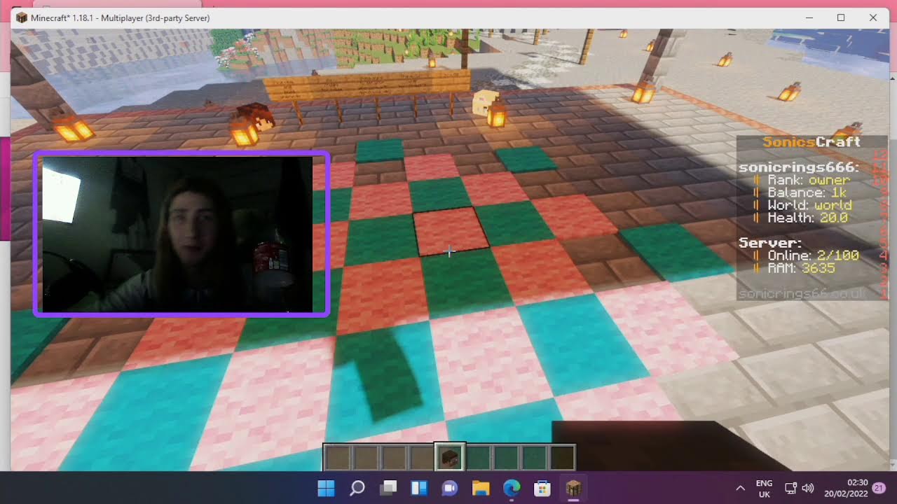The width and height of the screenshot is (897, 504).
Task: Open the Windows Start menu
Action: (x=326, y=488)
